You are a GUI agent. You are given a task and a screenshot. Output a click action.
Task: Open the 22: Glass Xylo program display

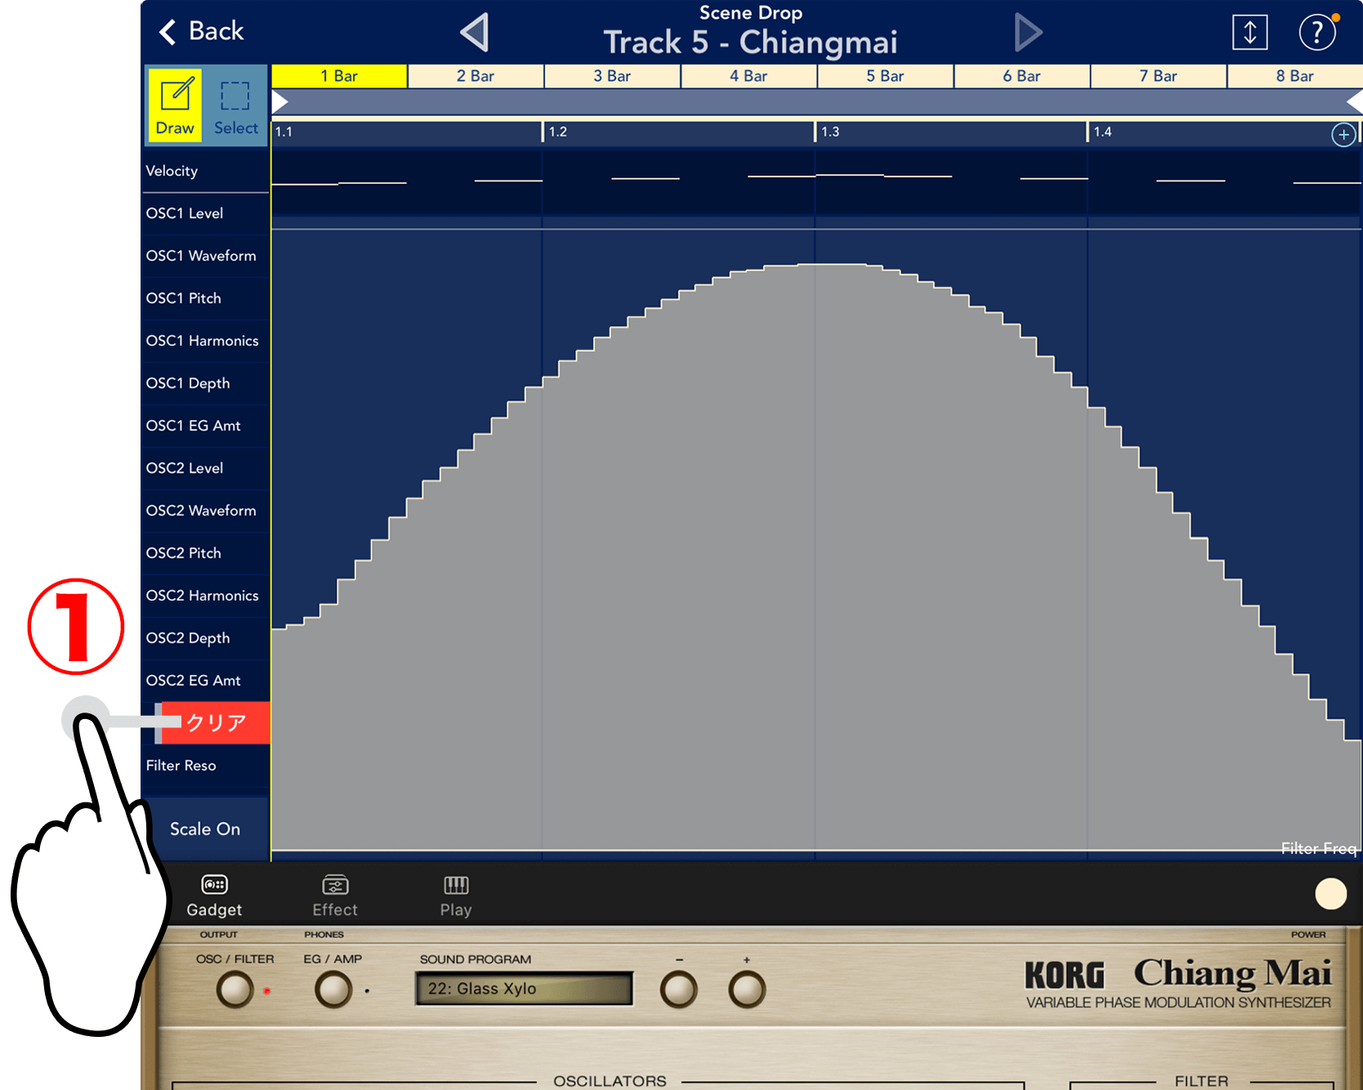tap(524, 989)
